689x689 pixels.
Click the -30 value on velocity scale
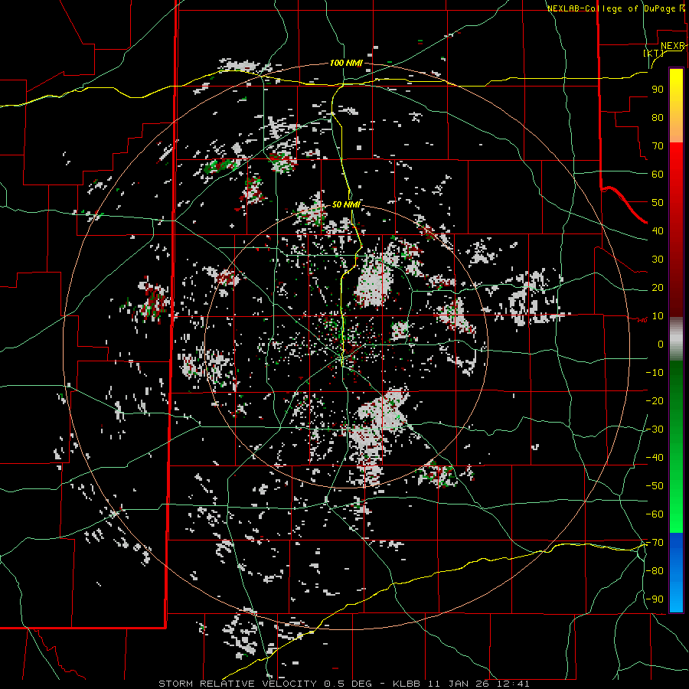pyautogui.click(x=655, y=429)
